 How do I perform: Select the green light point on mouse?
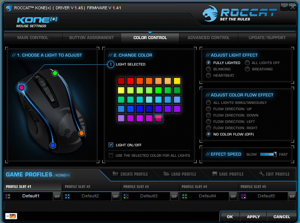(55, 73)
